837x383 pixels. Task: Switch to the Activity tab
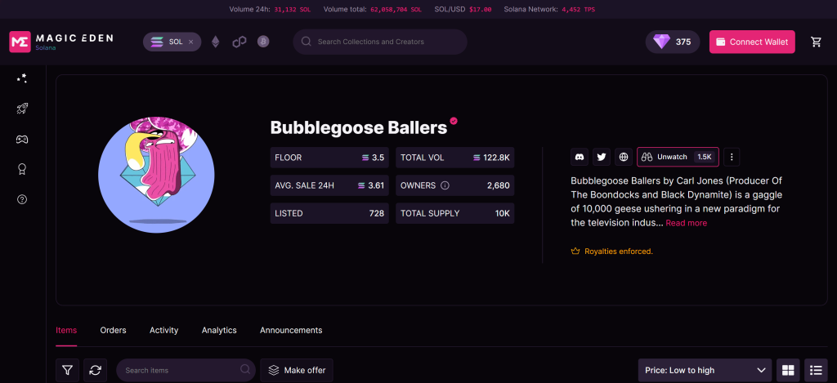163,330
